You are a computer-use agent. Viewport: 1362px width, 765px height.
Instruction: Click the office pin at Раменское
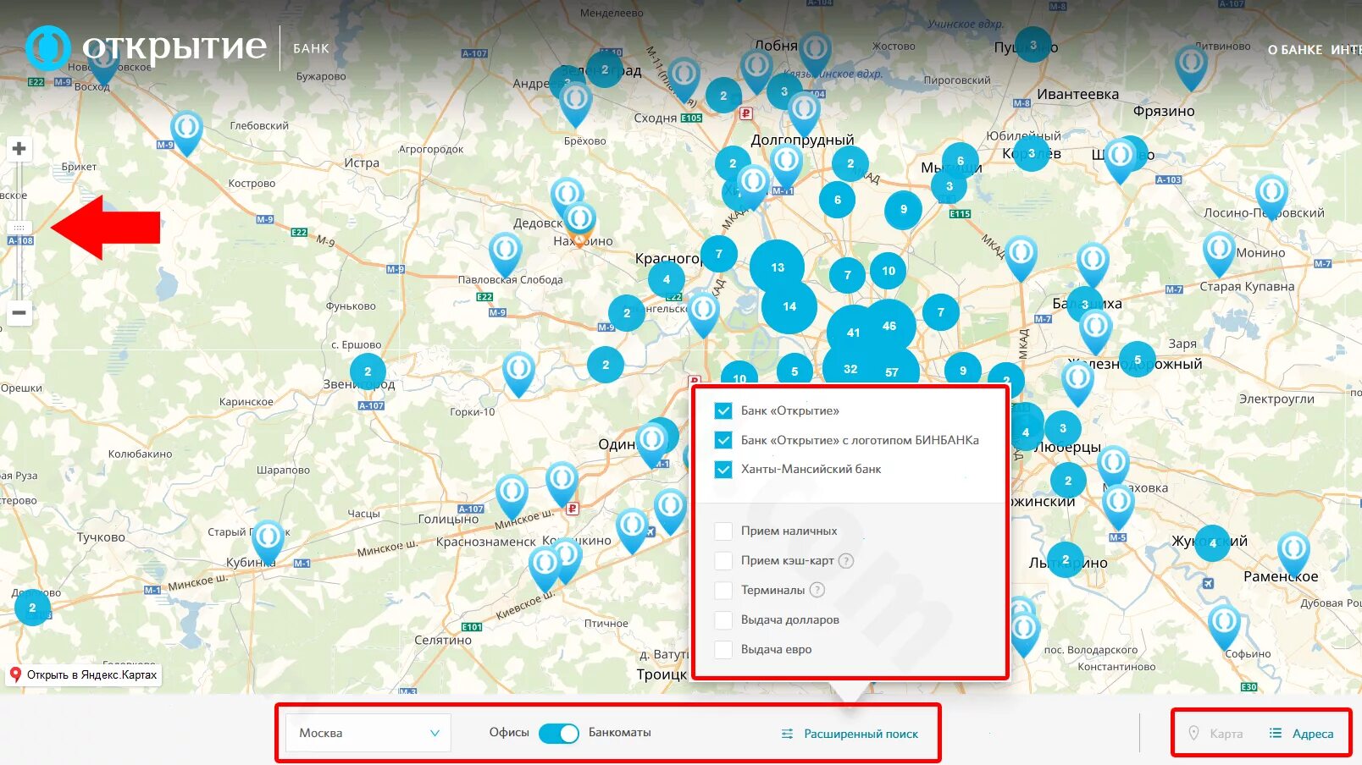[1293, 554]
